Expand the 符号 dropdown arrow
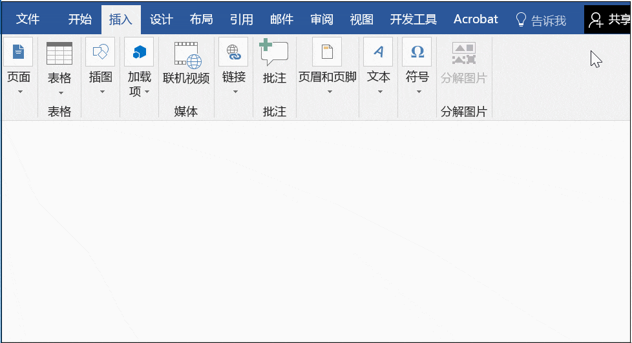Image resolution: width=632 pixels, height=343 pixels. (x=419, y=92)
